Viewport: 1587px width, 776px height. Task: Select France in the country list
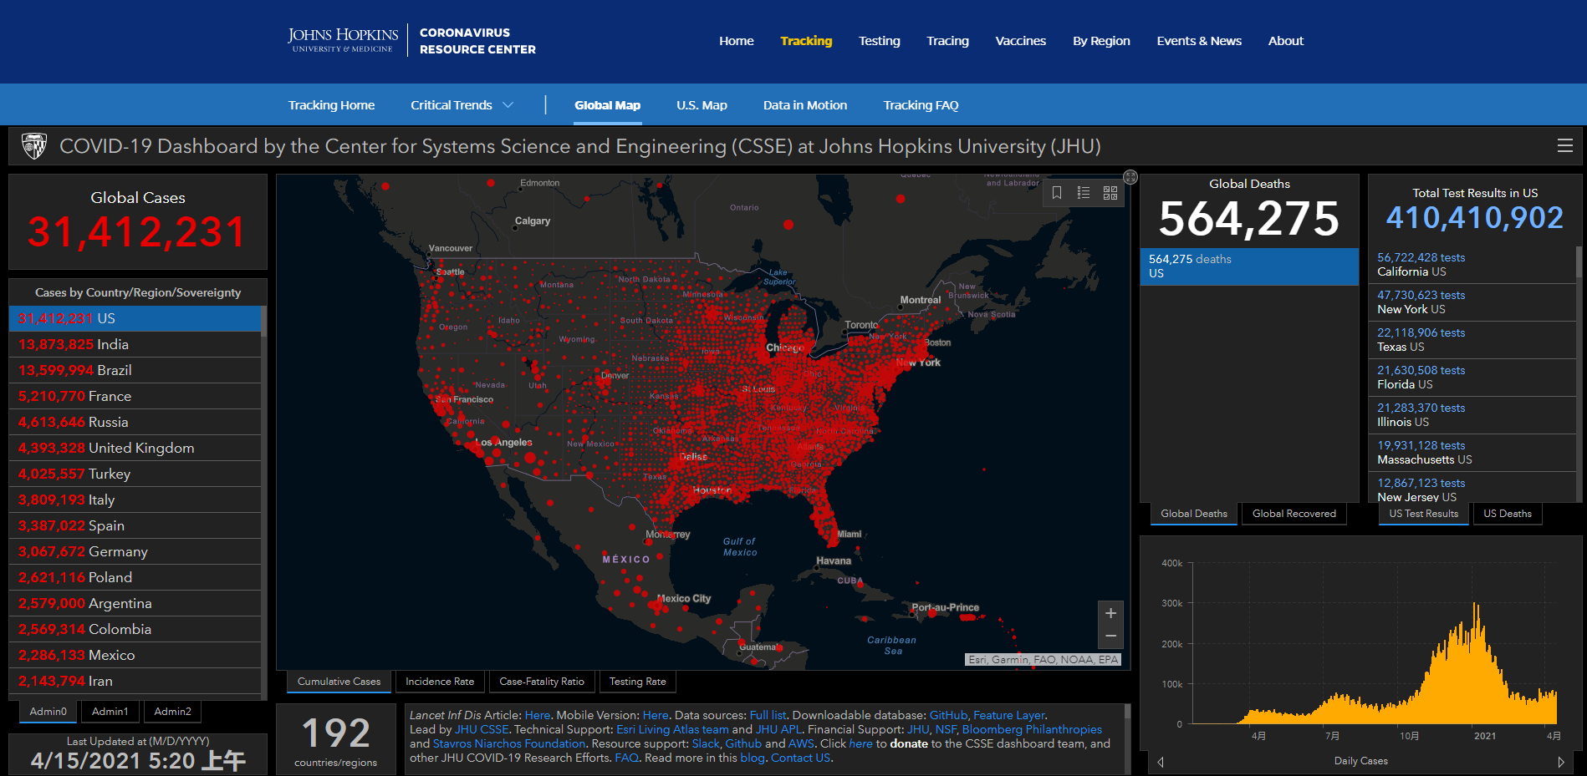pos(135,396)
